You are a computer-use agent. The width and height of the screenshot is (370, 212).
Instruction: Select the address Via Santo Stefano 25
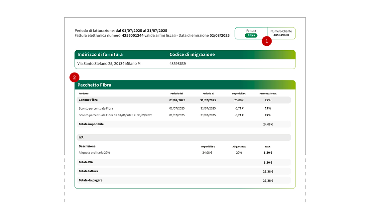click(109, 63)
